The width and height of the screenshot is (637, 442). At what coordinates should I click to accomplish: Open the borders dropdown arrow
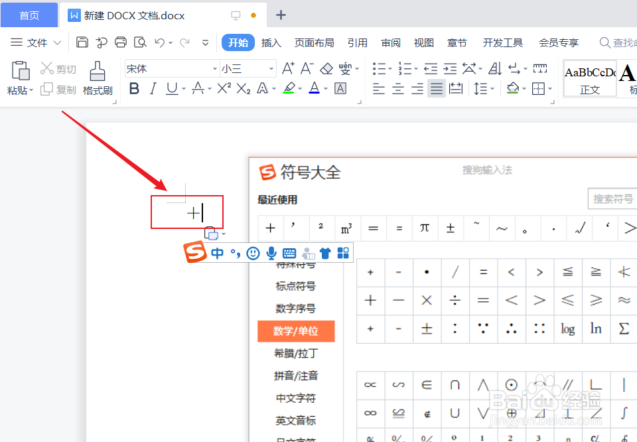(550, 88)
